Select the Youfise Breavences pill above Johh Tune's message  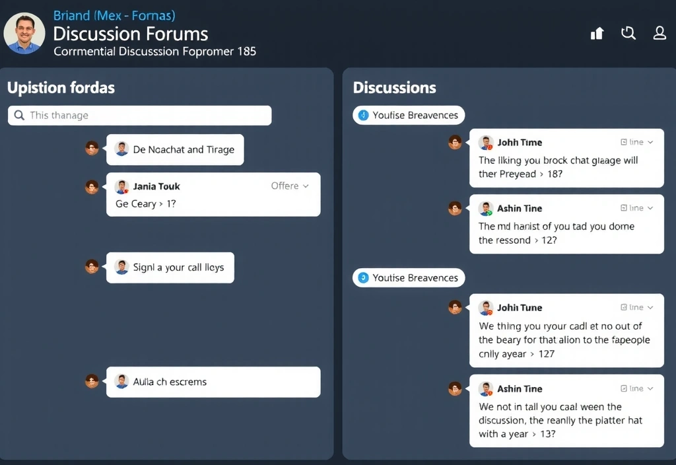point(409,277)
